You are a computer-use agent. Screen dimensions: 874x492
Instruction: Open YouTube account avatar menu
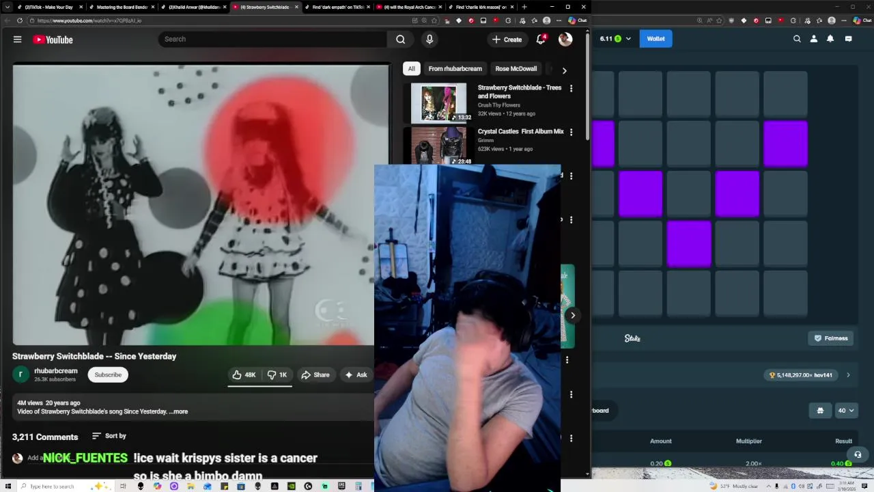click(565, 39)
